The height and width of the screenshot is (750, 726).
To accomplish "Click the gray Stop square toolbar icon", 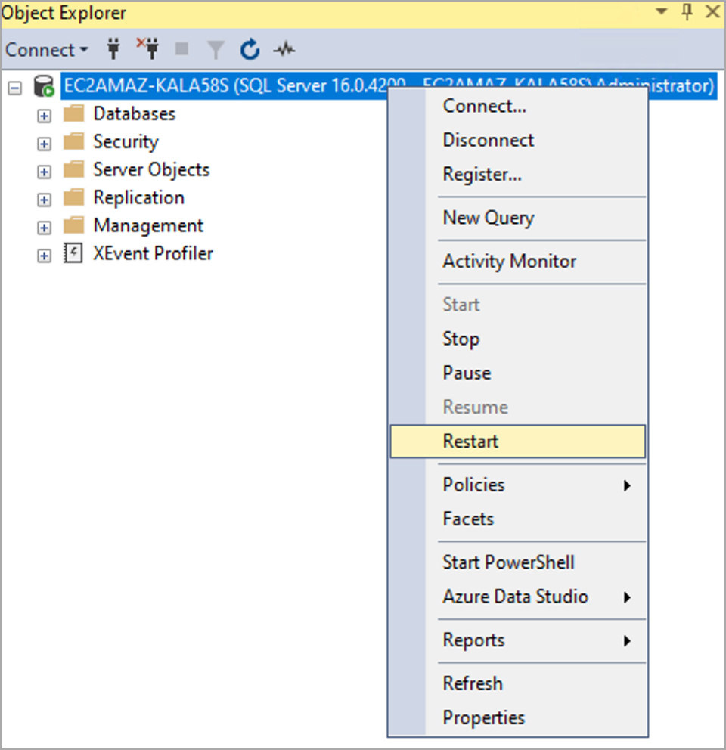I will point(181,49).
